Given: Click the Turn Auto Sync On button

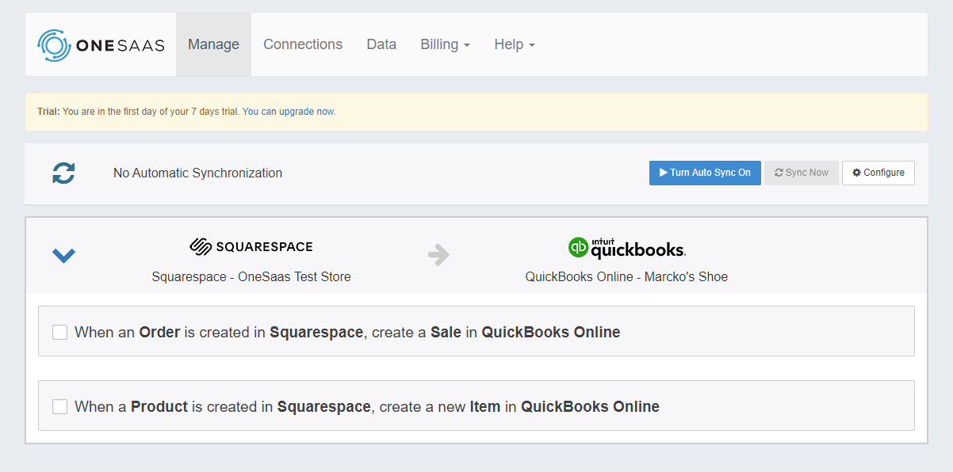Looking at the screenshot, I should tap(705, 173).
